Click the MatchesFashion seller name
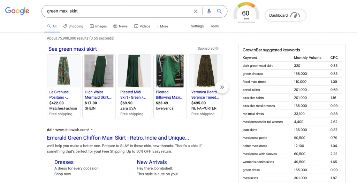Image resolution: width=357 pixels, height=183 pixels. point(63,108)
